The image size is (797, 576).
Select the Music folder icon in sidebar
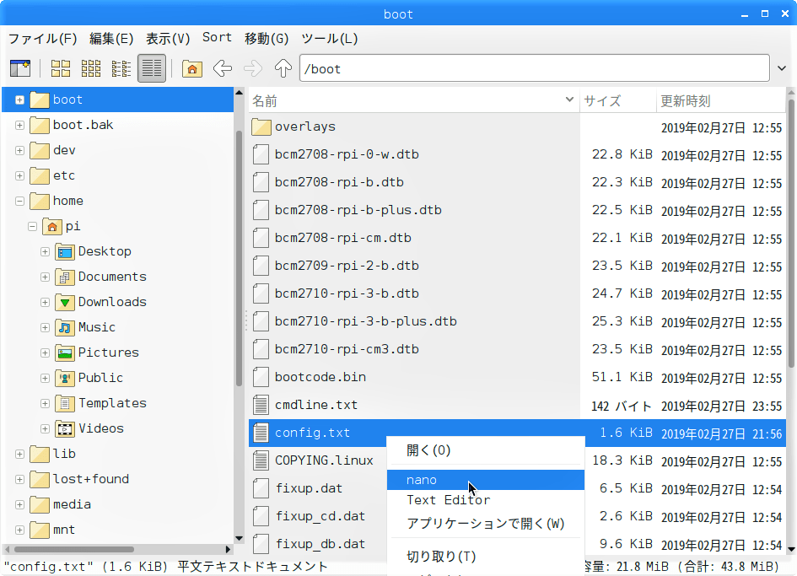tap(65, 327)
